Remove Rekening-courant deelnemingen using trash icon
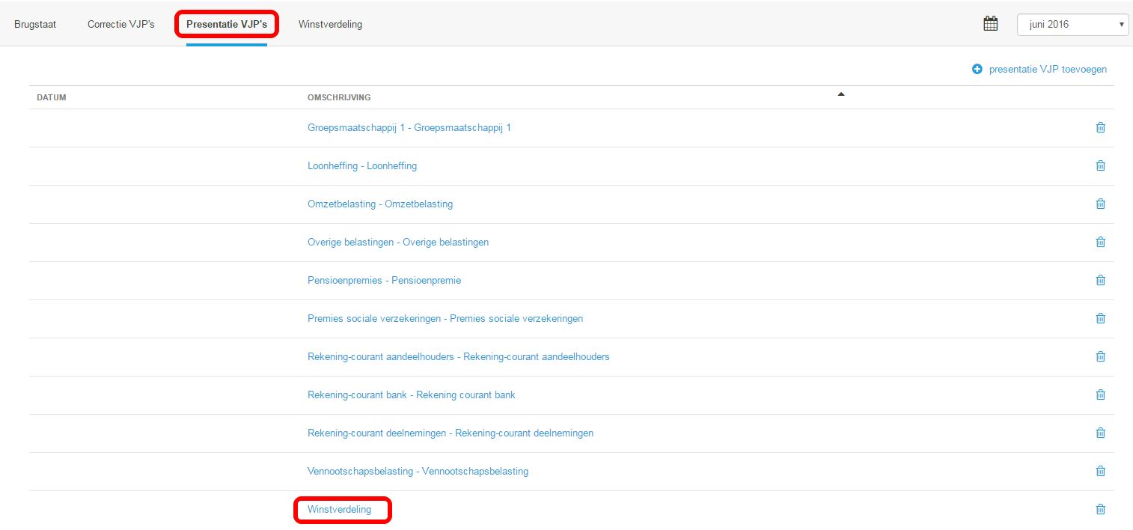The image size is (1133, 530). (1100, 433)
